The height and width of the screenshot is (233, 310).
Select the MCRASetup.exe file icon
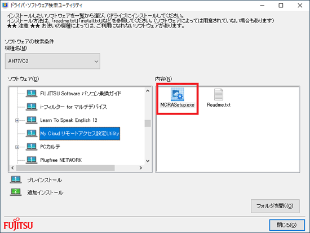coord(178,94)
